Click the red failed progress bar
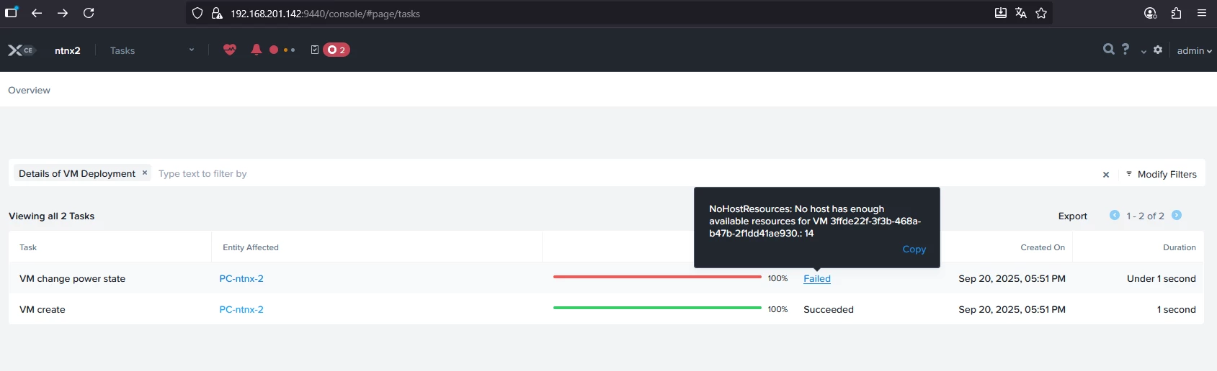 [657, 277]
